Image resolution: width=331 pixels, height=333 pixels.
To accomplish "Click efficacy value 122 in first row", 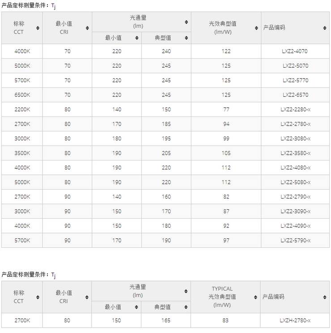I will [226, 51].
